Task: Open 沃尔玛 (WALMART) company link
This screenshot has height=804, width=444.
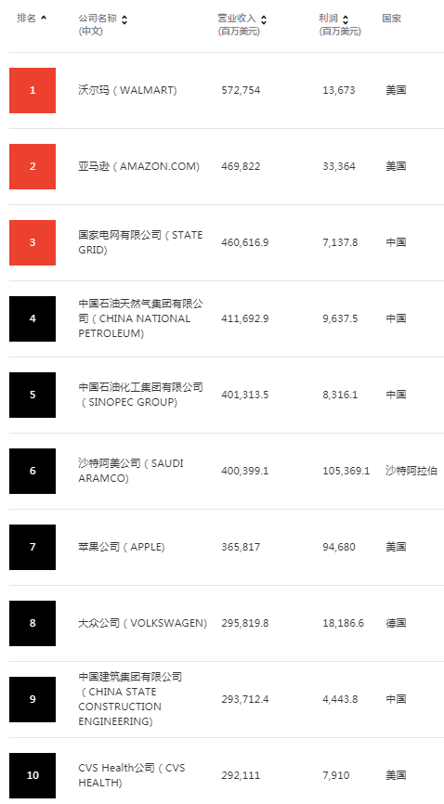Action: pos(127,90)
